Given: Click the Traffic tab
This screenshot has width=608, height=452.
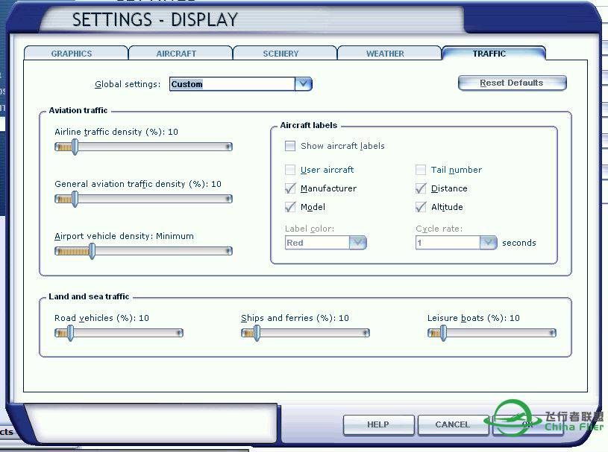Looking at the screenshot, I should [489, 54].
